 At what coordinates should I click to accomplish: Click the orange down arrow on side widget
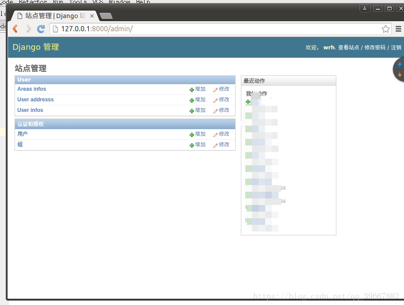coord(400,74)
